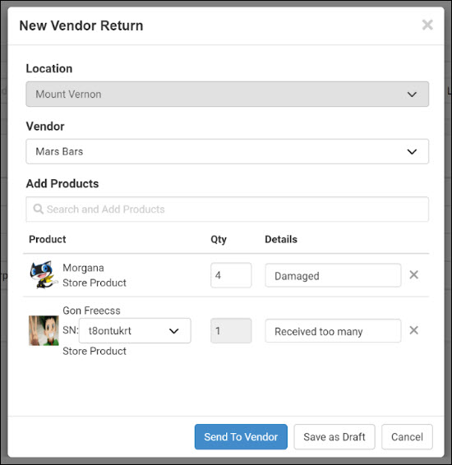Close the New Vendor Return dialog
452x465 pixels.
427,25
